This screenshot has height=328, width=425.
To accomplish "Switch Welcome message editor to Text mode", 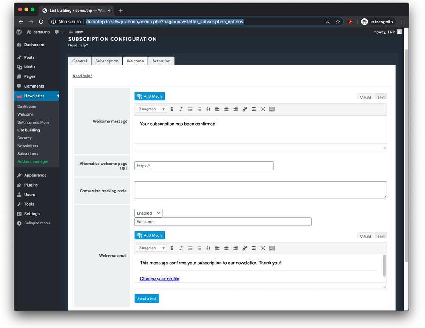I will 381,97.
